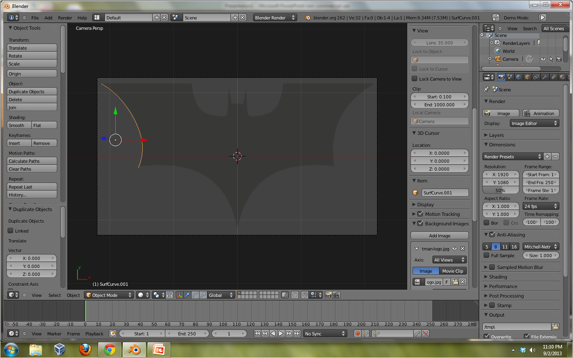Toggle automatic keyframe record button
The height and width of the screenshot is (358, 573).
358,333
